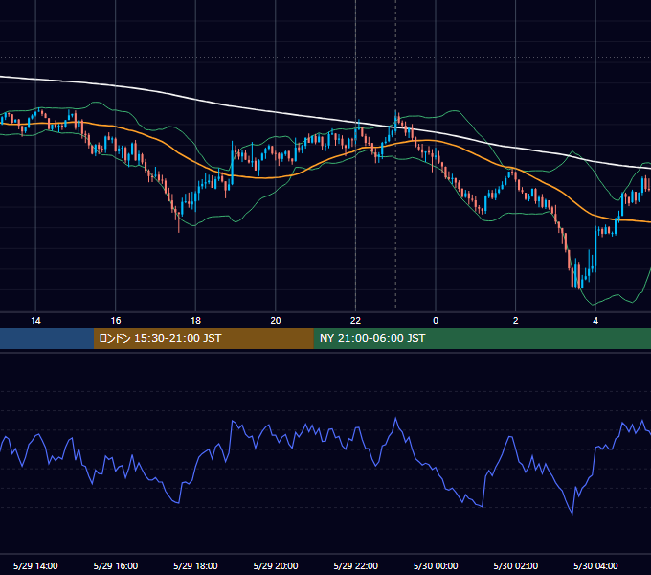This screenshot has width=651, height=575.
Task: Click the 5/29 22:00 date label
Action: [x=356, y=565]
